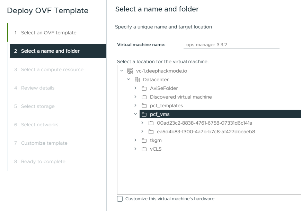Collapse the vc-1.deephackmode.io tree node
Image resolution: width=301 pixels, height=211 pixels.
[122, 70]
